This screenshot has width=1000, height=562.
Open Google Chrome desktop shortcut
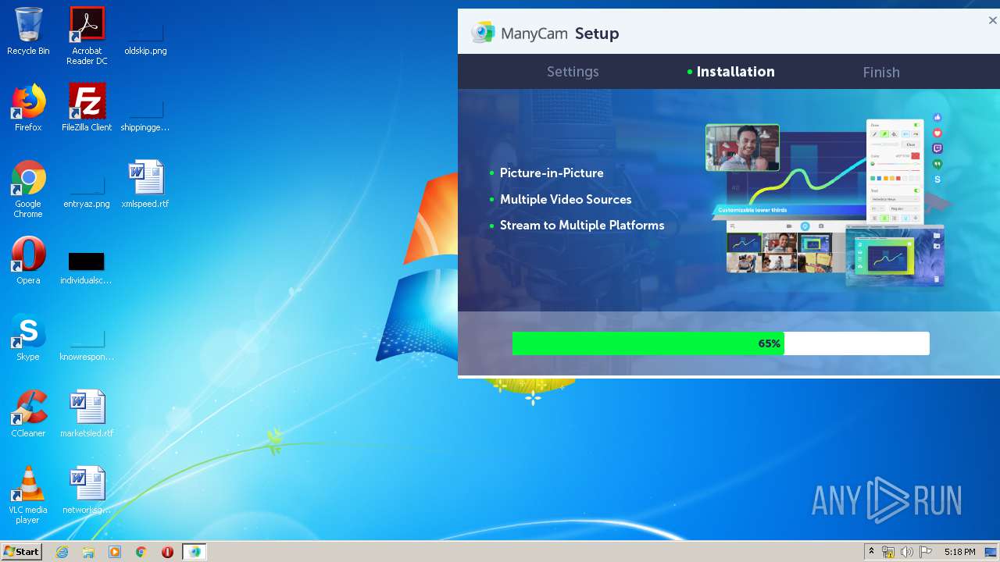[x=28, y=190]
